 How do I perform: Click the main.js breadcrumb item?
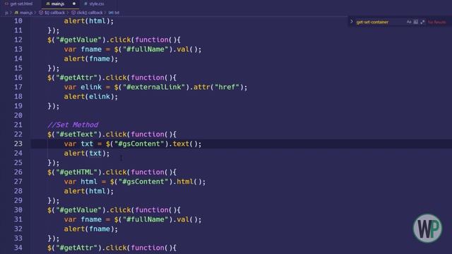23,13
